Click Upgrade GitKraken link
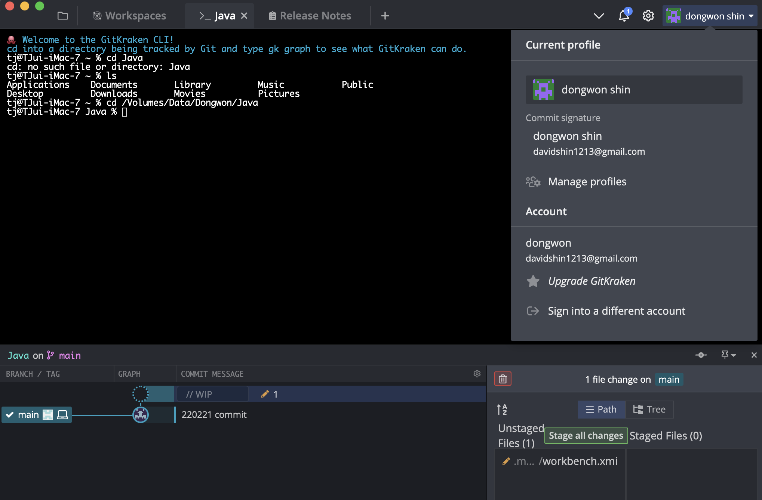 pos(592,281)
